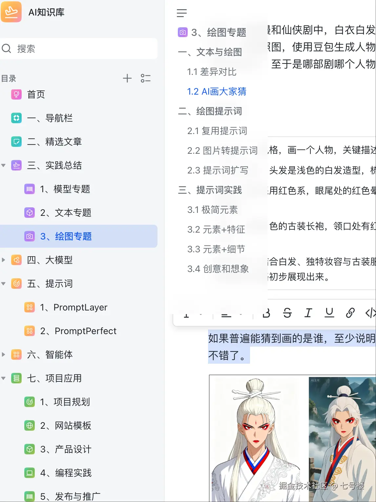Open the 2、PromptPerfect page
The height and width of the screenshot is (502, 376).
coord(78,331)
